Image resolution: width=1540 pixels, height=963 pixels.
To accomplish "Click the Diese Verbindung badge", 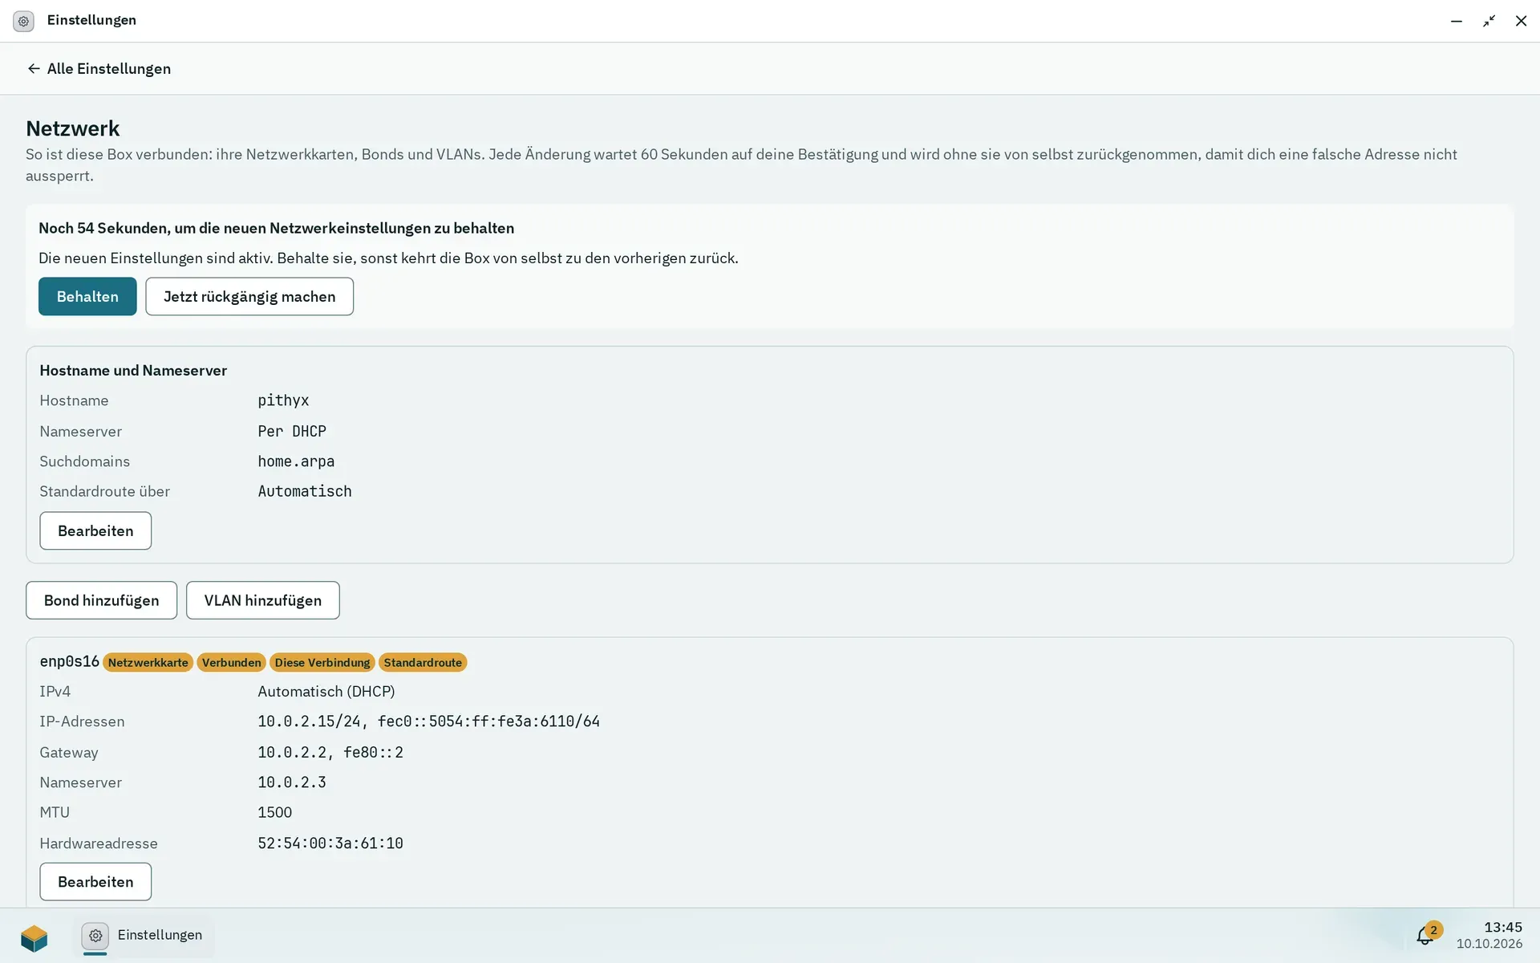I will pos(322,663).
